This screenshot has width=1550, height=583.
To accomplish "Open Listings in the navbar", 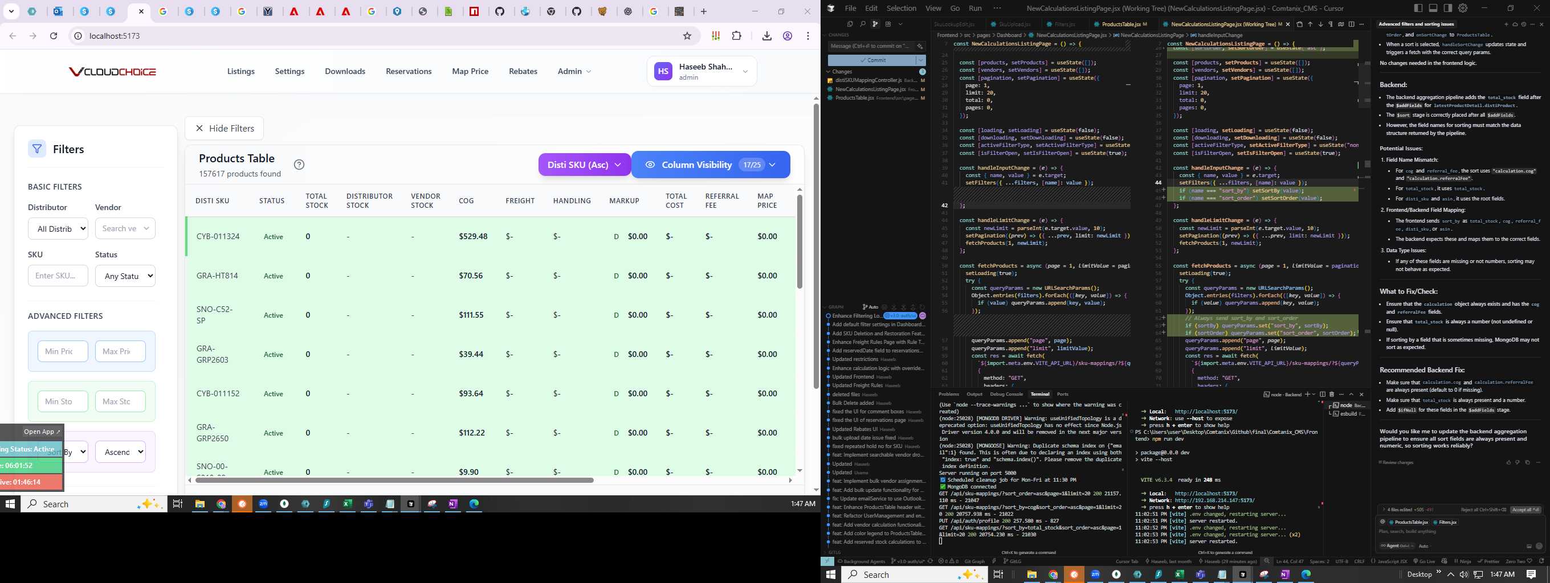I will pyautogui.click(x=240, y=71).
